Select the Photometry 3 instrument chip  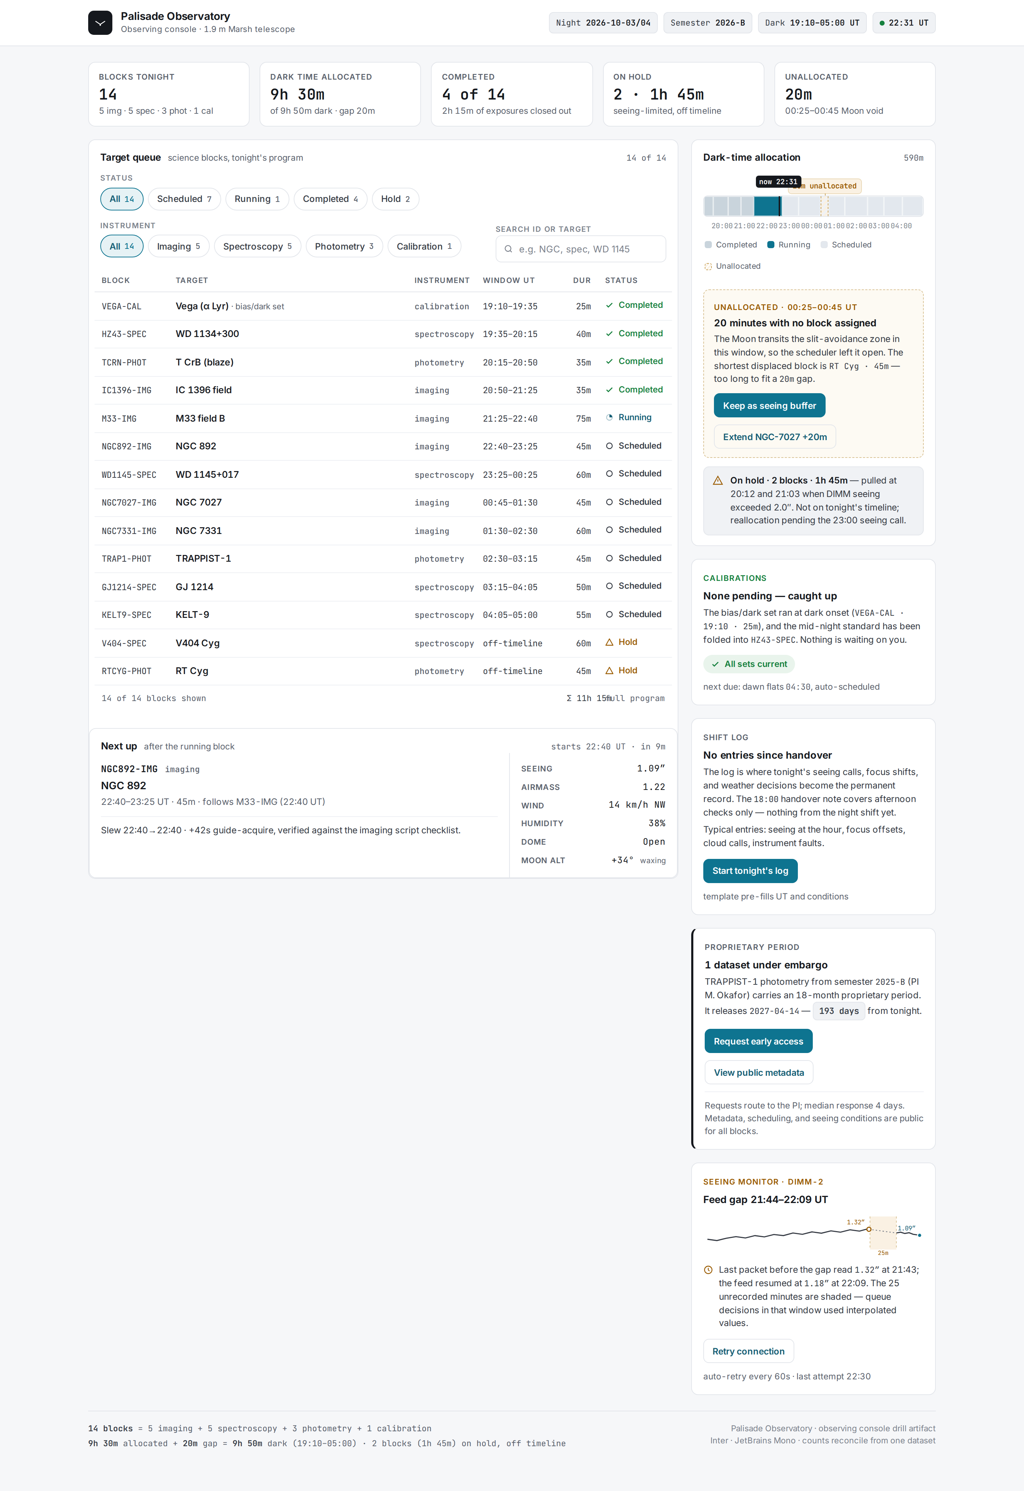[x=344, y=246]
